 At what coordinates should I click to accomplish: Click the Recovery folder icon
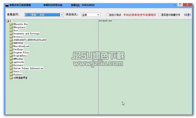(x=11, y=65)
